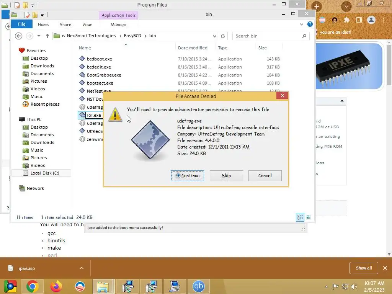The width and height of the screenshot is (392, 294).
Task: Expand the address bar history dropdown
Action: (x=214, y=36)
